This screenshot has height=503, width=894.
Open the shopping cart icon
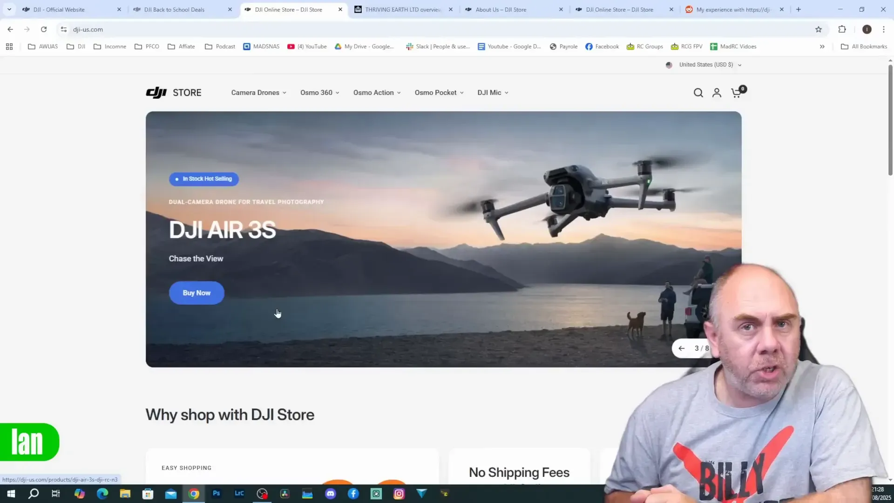[x=737, y=93]
